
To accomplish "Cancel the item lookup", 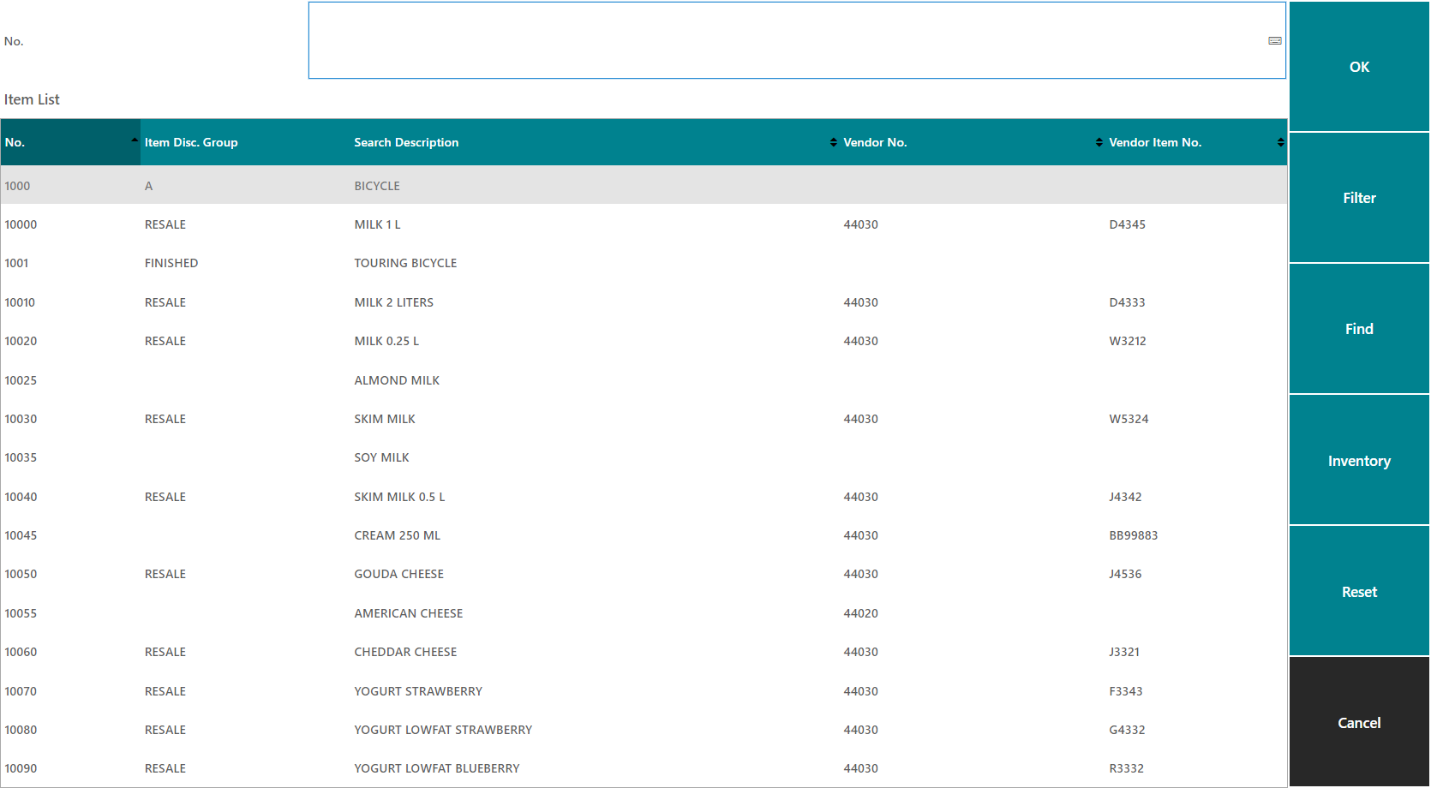I will click(1358, 723).
